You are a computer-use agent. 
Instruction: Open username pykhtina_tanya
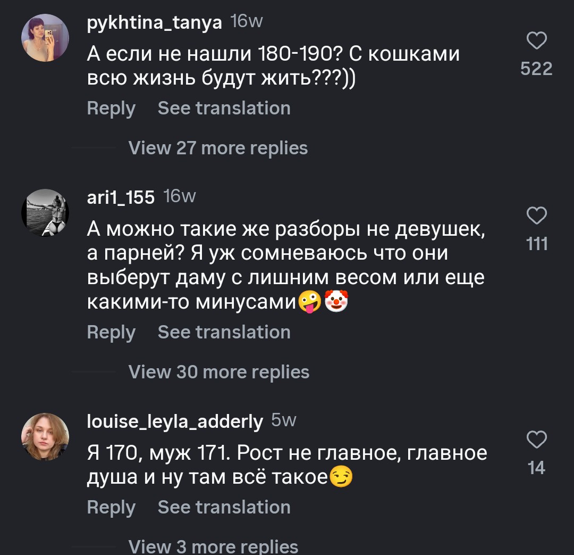click(154, 22)
